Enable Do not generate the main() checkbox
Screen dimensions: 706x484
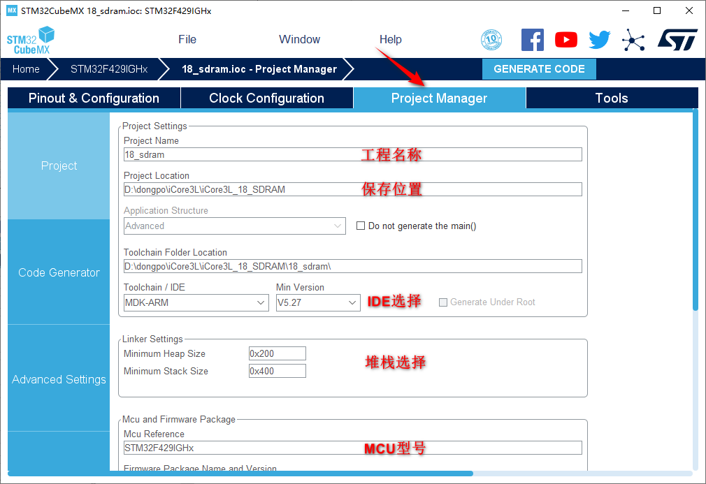(361, 226)
